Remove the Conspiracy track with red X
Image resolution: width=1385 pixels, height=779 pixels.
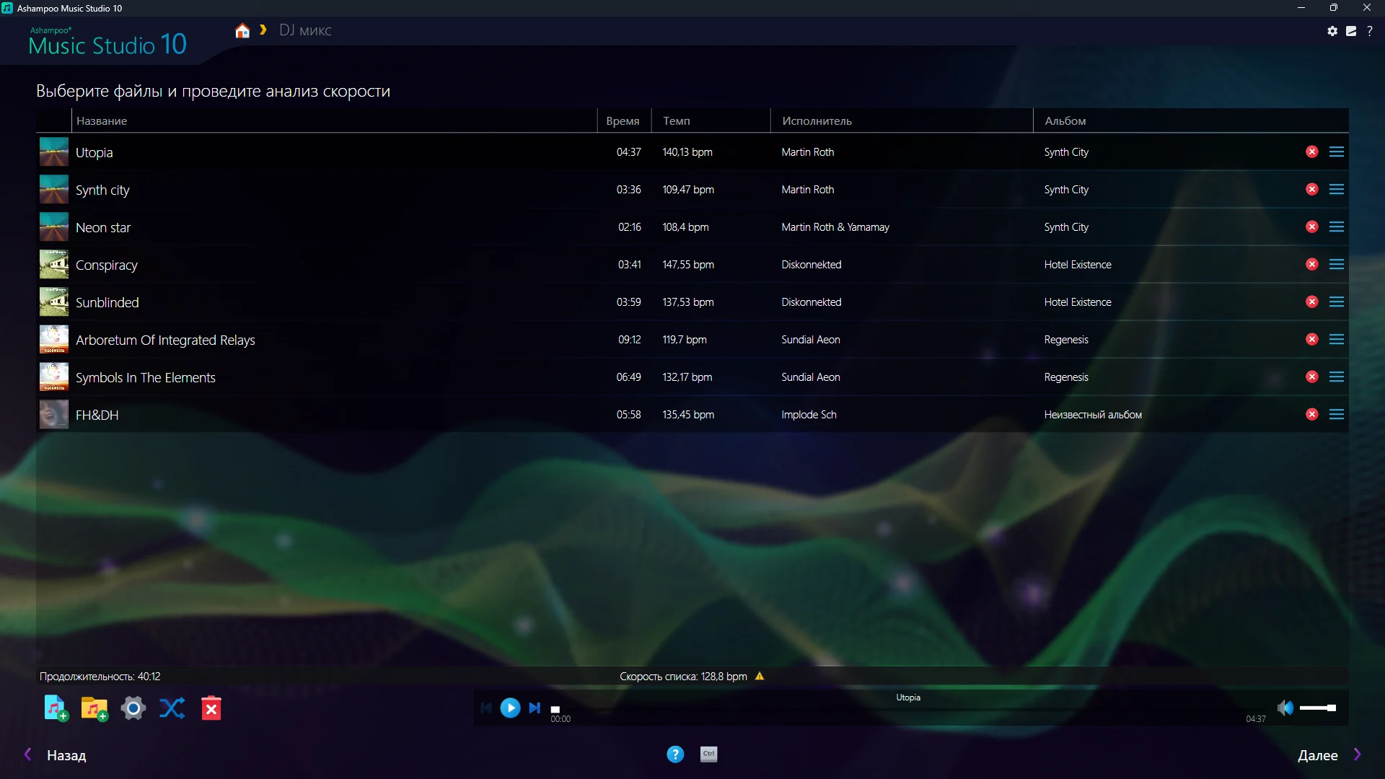click(1312, 265)
